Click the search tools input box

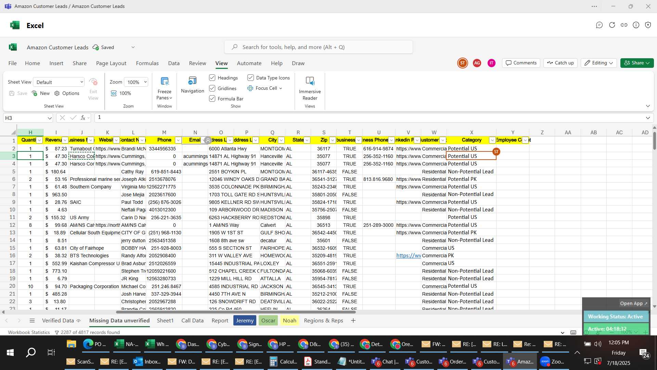[319, 47]
